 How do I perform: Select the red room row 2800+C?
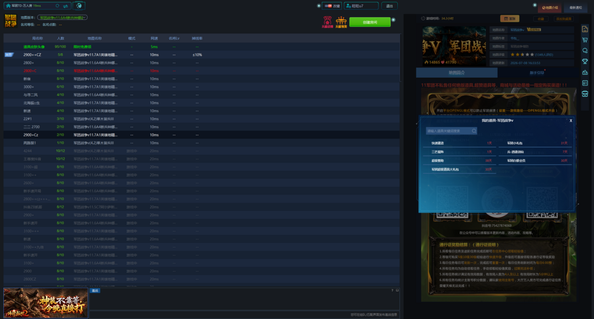(201, 71)
